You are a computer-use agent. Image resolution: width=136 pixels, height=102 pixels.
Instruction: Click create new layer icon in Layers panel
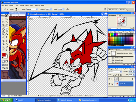(x=128, y=97)
